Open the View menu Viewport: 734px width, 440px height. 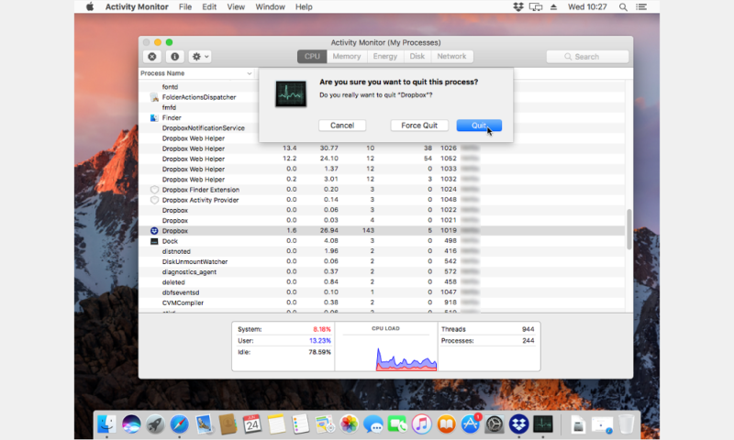tap(236, 6)
